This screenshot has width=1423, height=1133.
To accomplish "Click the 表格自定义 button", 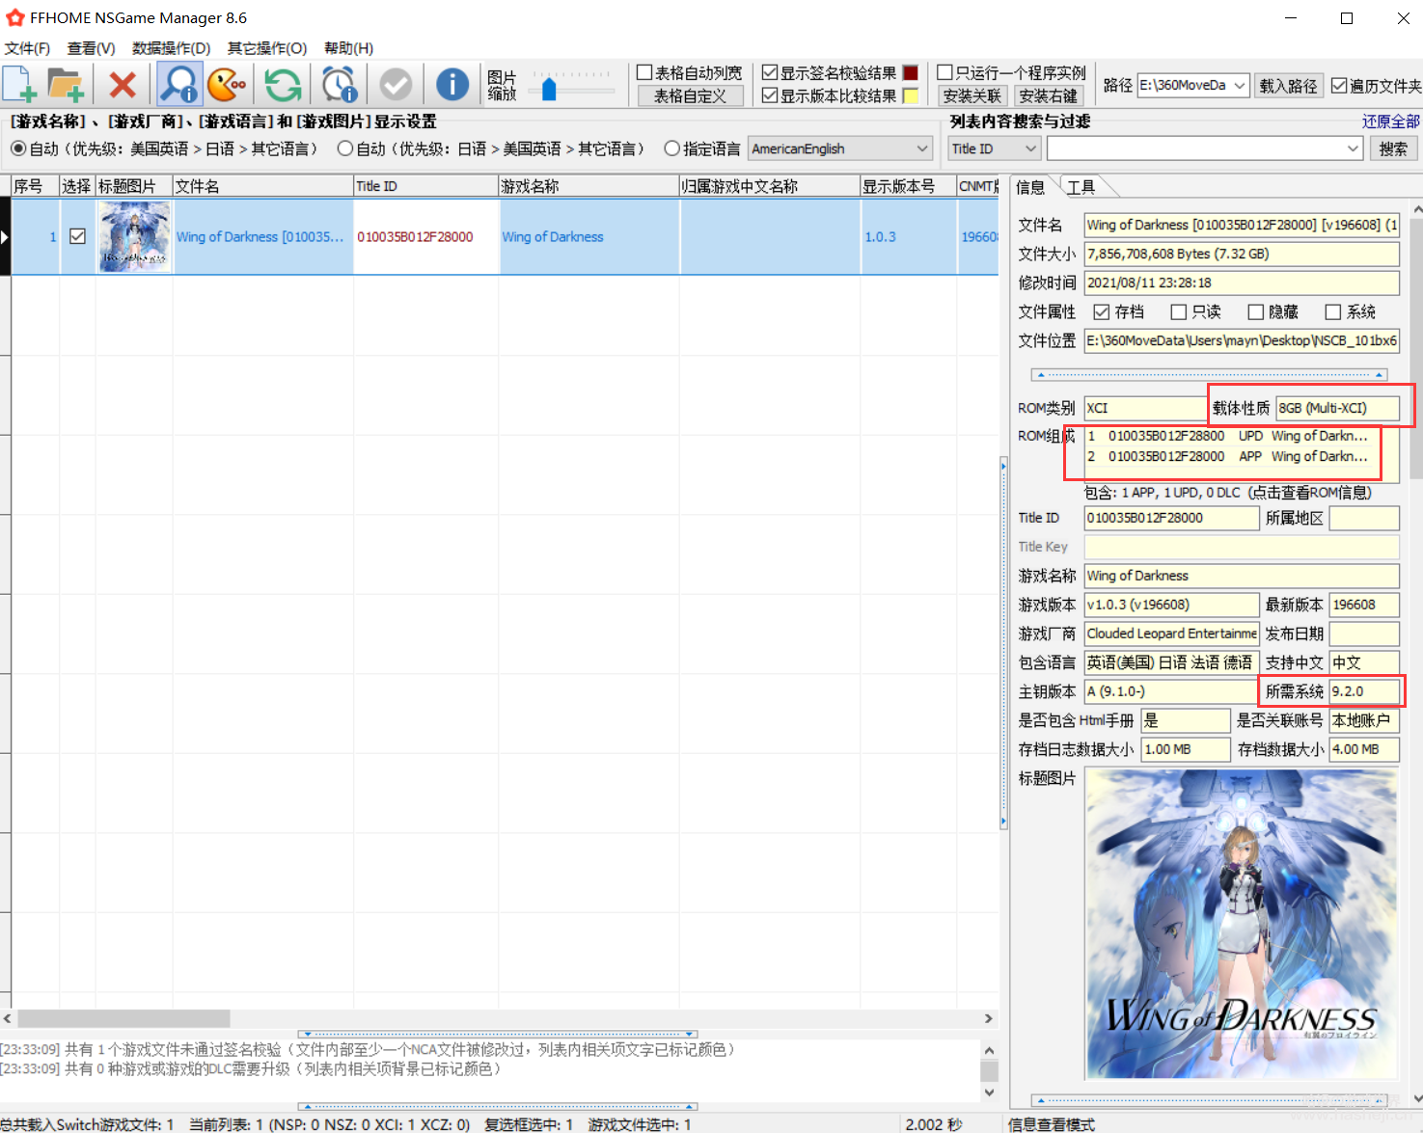I will [691, 95].
